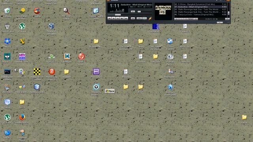Click the playlist vertical scrollbar handle
The image size is (253, 142).
click(228, 13)
